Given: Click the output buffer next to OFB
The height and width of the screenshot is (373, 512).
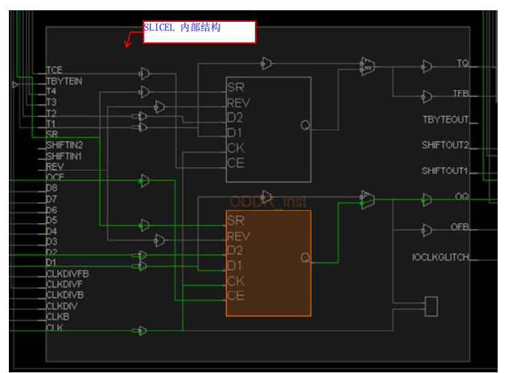Looking at the screenshot, I should [427, 230].
